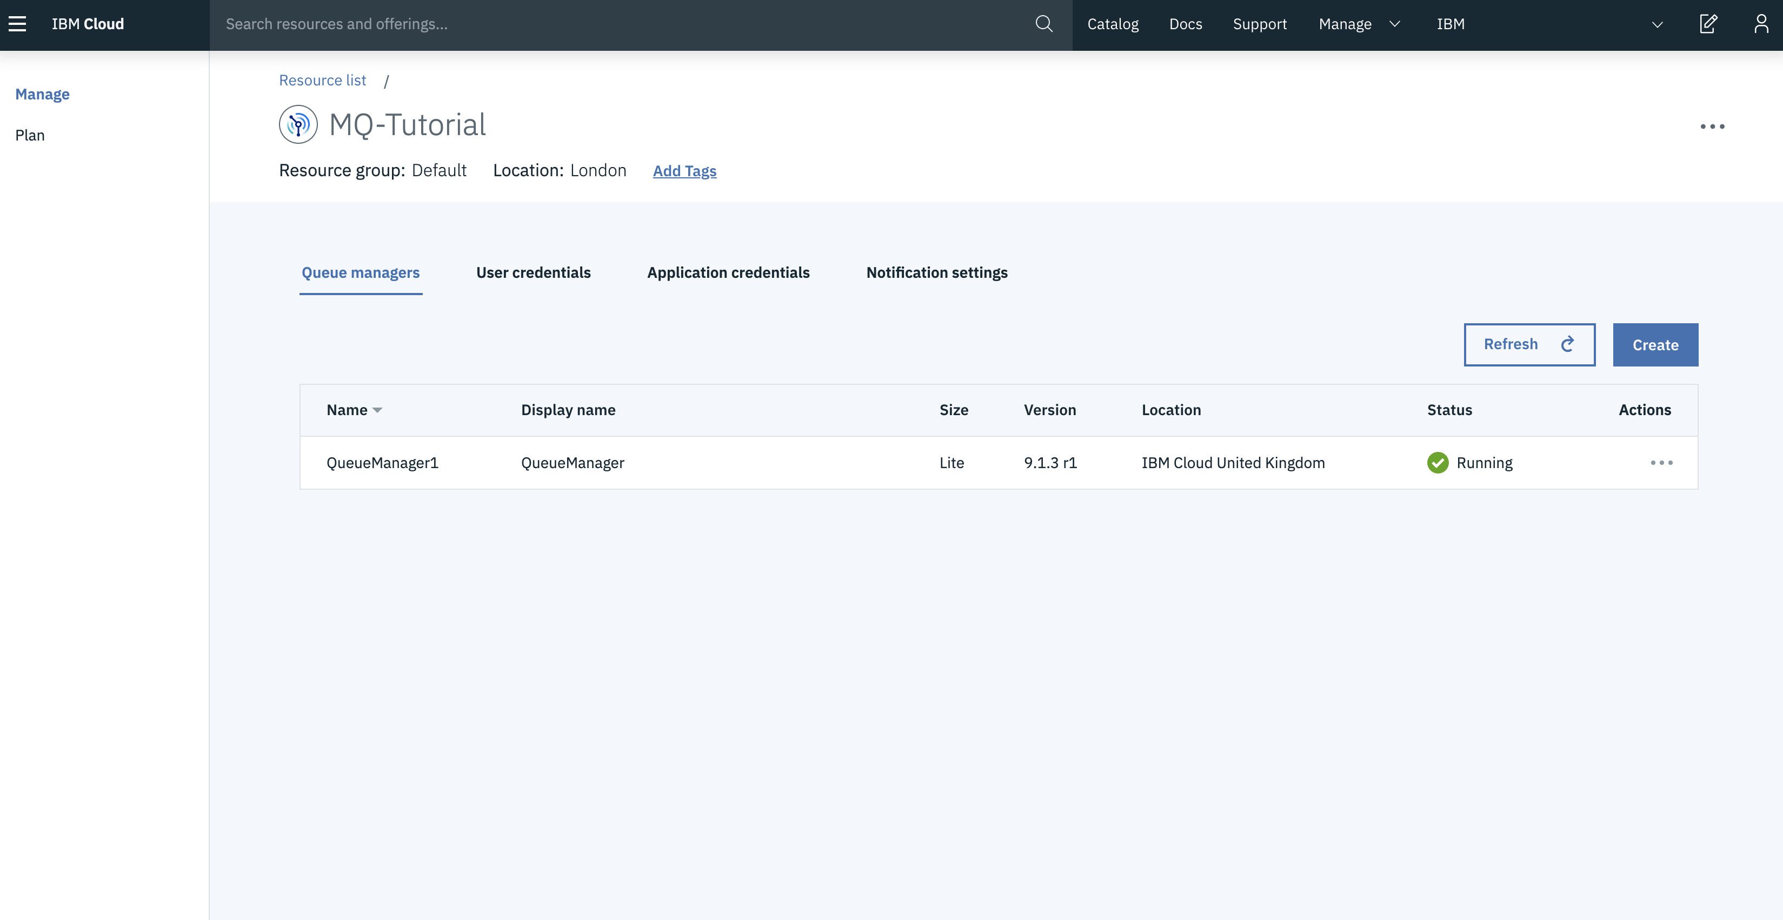1783x920 pixels.
Task: Go to IBM Cloud home logo
Action: (x=88, y=24)
